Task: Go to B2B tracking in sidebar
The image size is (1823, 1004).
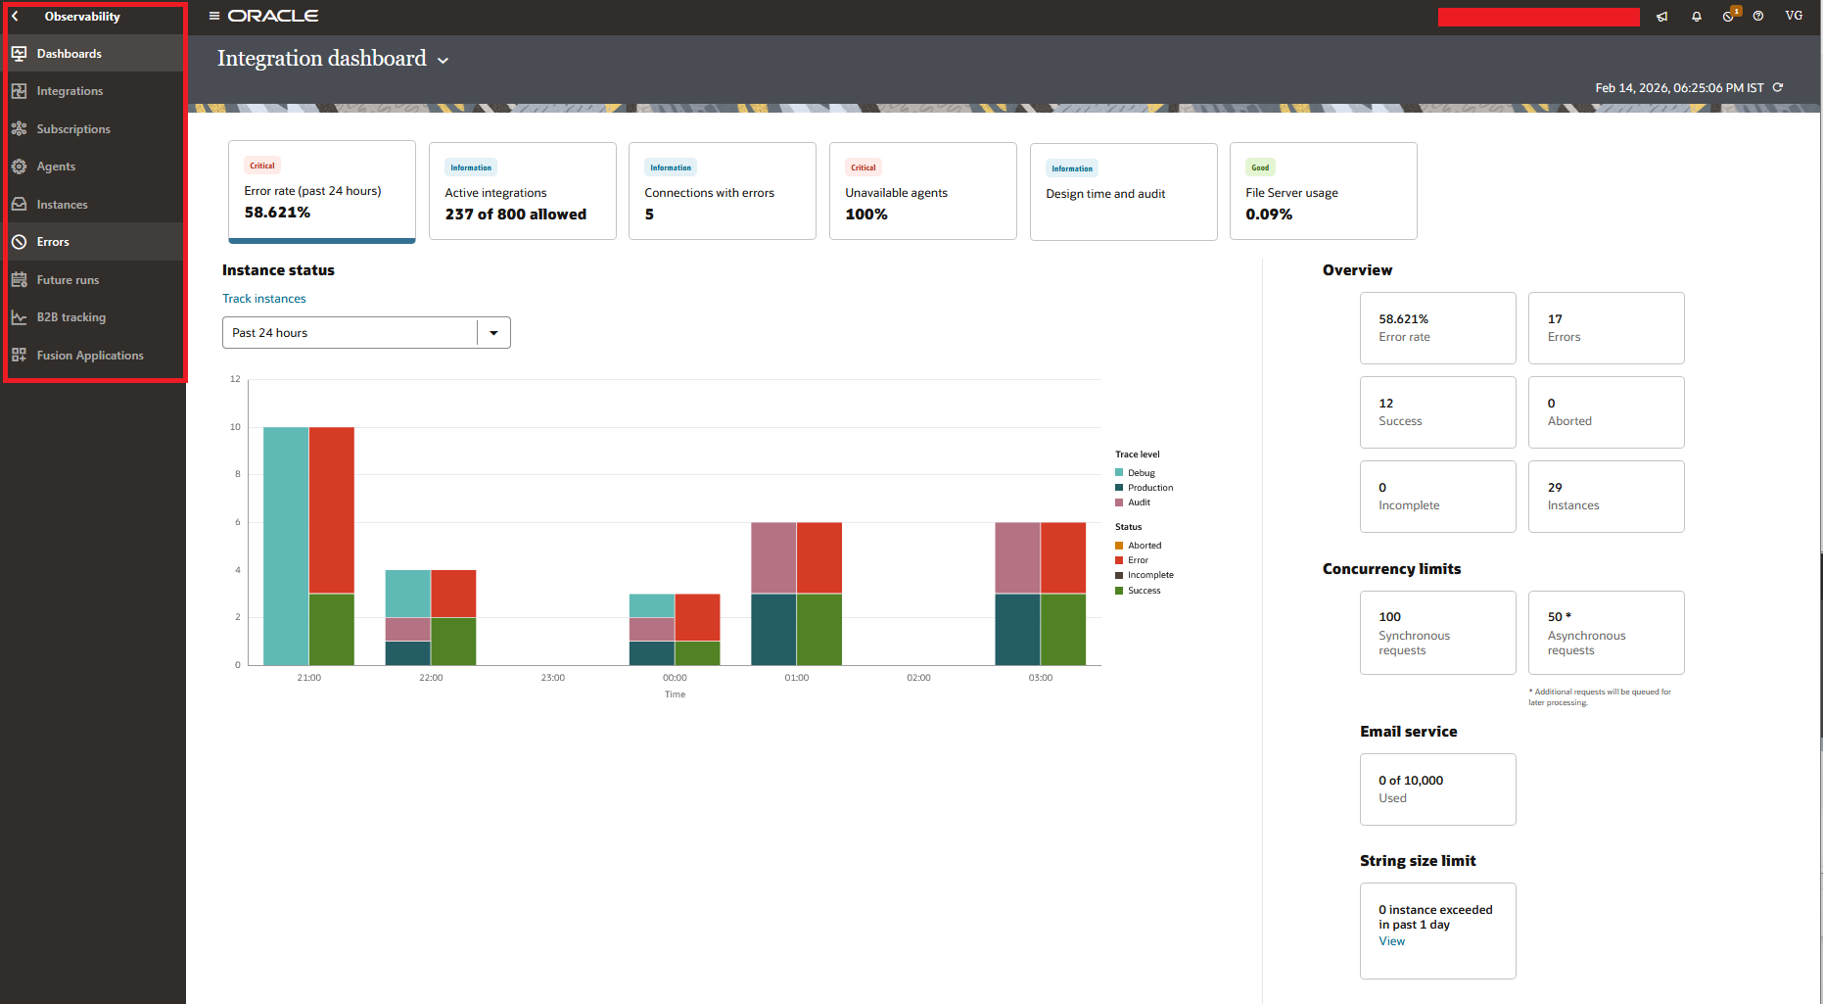Action: pos(70,317)
